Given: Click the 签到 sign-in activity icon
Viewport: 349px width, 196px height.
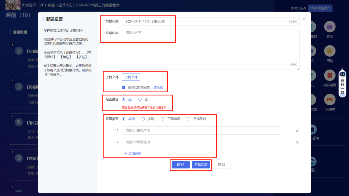Looking at the screenshot, I should coord(330,27).
